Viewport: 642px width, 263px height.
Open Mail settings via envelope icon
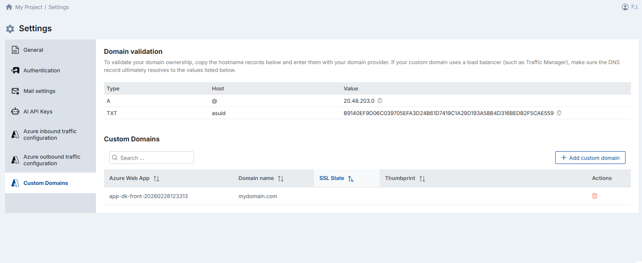click(15, 91)
